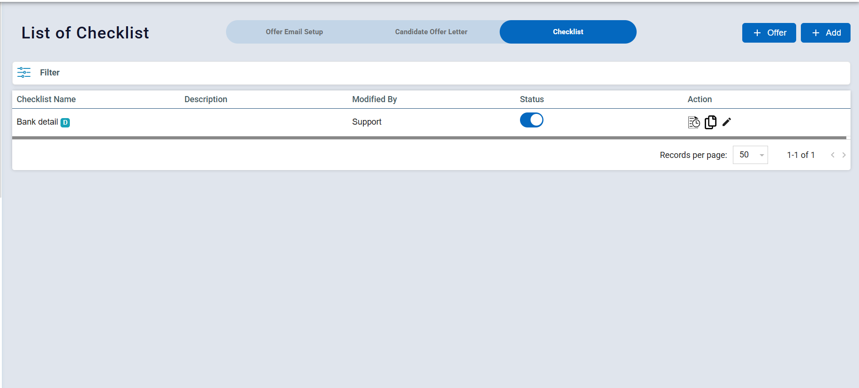The height and width of the screenshot is (388, 859).
Task: Click the Description column header
Action: pyautogui.click(x=205, y=99)
